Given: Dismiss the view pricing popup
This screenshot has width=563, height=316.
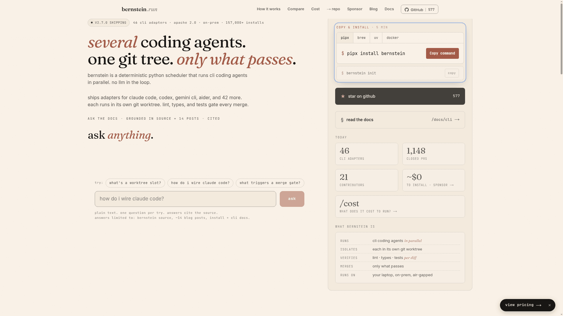Looking at the screenshot, I should 550,305.
